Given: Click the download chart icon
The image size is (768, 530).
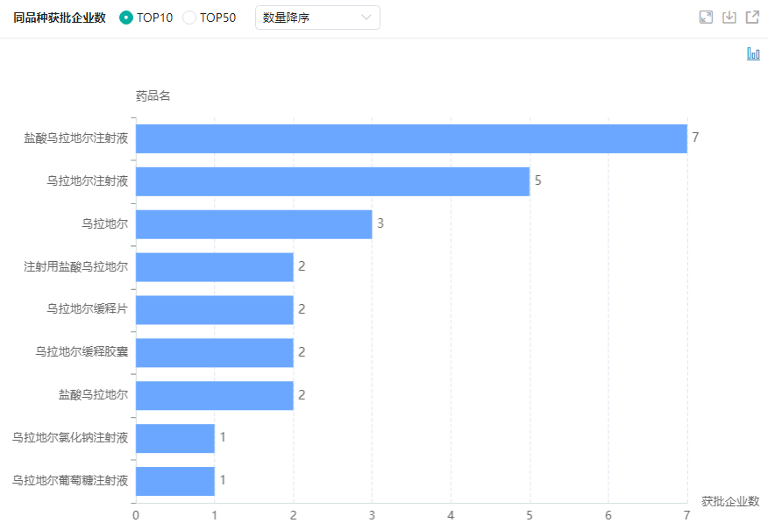Looking at the screenshot, I should [x=729, y=18].
